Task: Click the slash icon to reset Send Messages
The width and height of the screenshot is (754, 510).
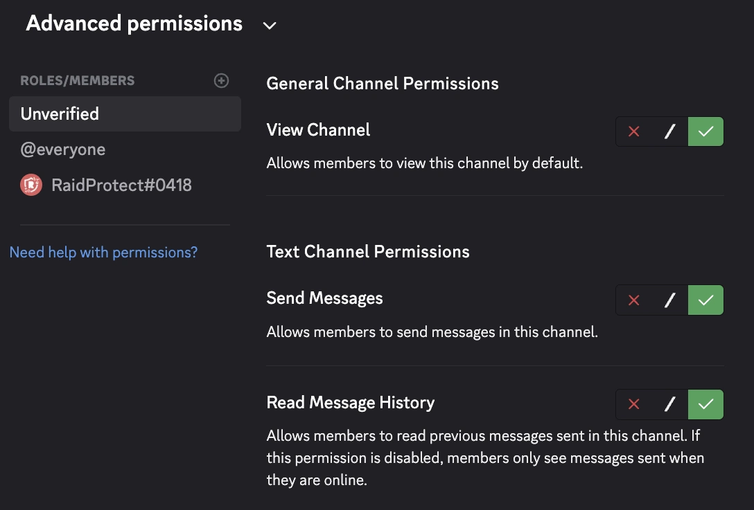Action: [669, 300]
